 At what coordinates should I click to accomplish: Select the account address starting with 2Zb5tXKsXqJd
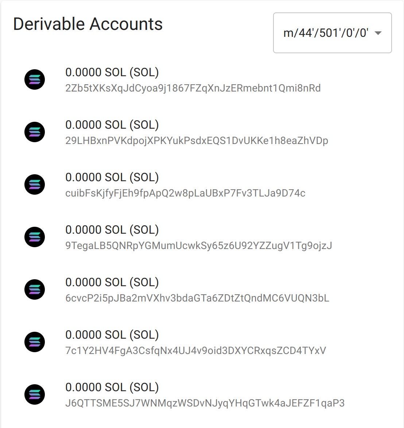pos(193,89)
